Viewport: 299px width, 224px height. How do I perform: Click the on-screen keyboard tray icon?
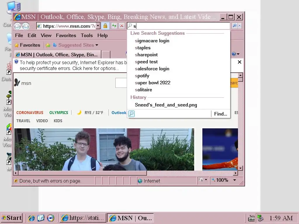(251, 218)
